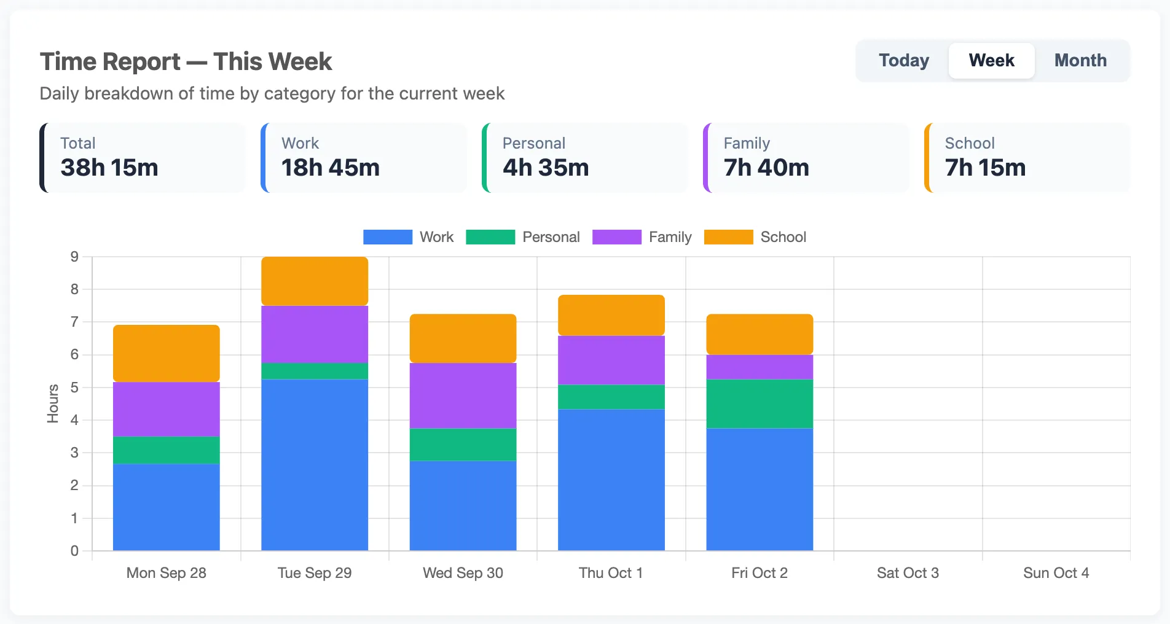Click the Work segment of Friday's bar

coord(760,489)
